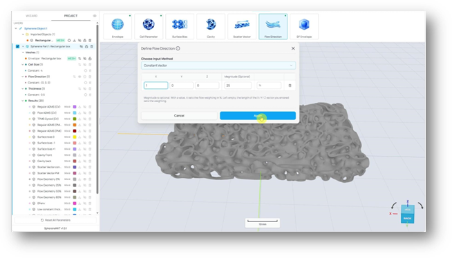Click the view orientation cube
452x258 pixels.
click(x=407, y=214)
